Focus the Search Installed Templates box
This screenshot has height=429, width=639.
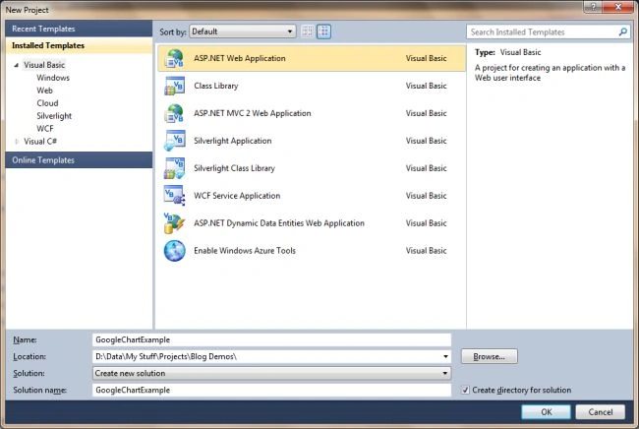549,31
